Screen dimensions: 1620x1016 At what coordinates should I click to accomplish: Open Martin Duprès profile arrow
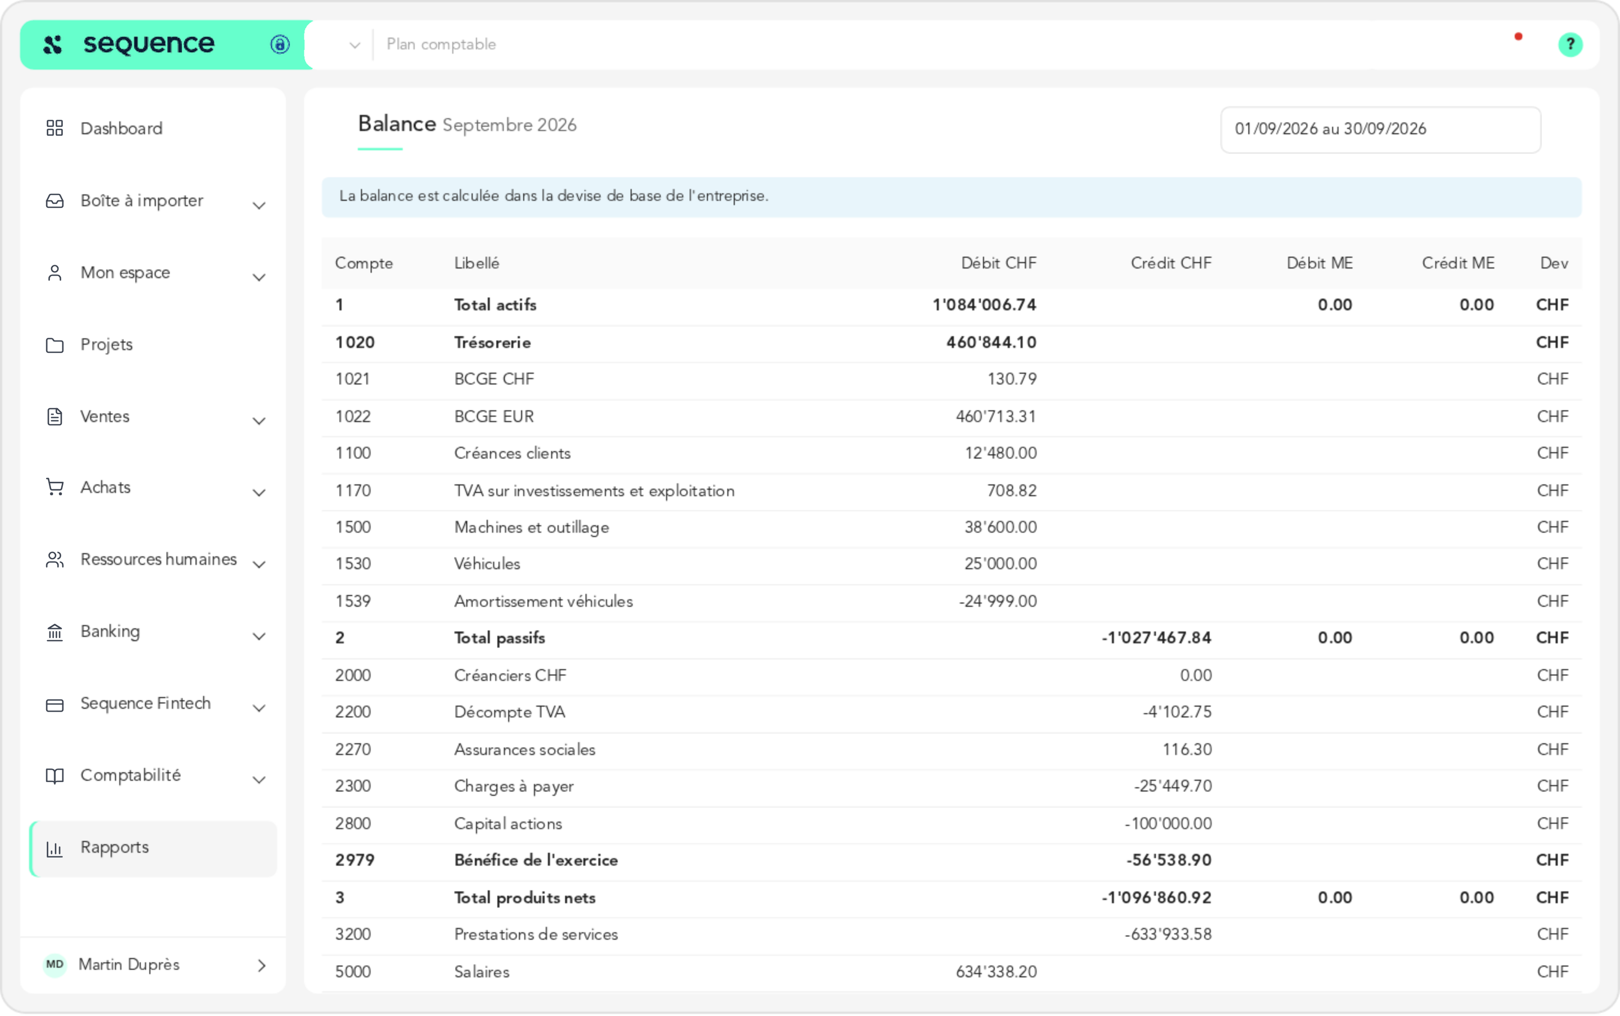click(x=262, y=966)
